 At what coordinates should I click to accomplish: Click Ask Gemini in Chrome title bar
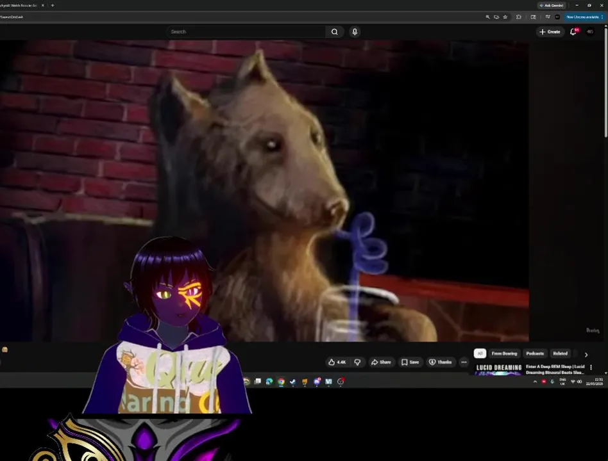coord(552,5)
